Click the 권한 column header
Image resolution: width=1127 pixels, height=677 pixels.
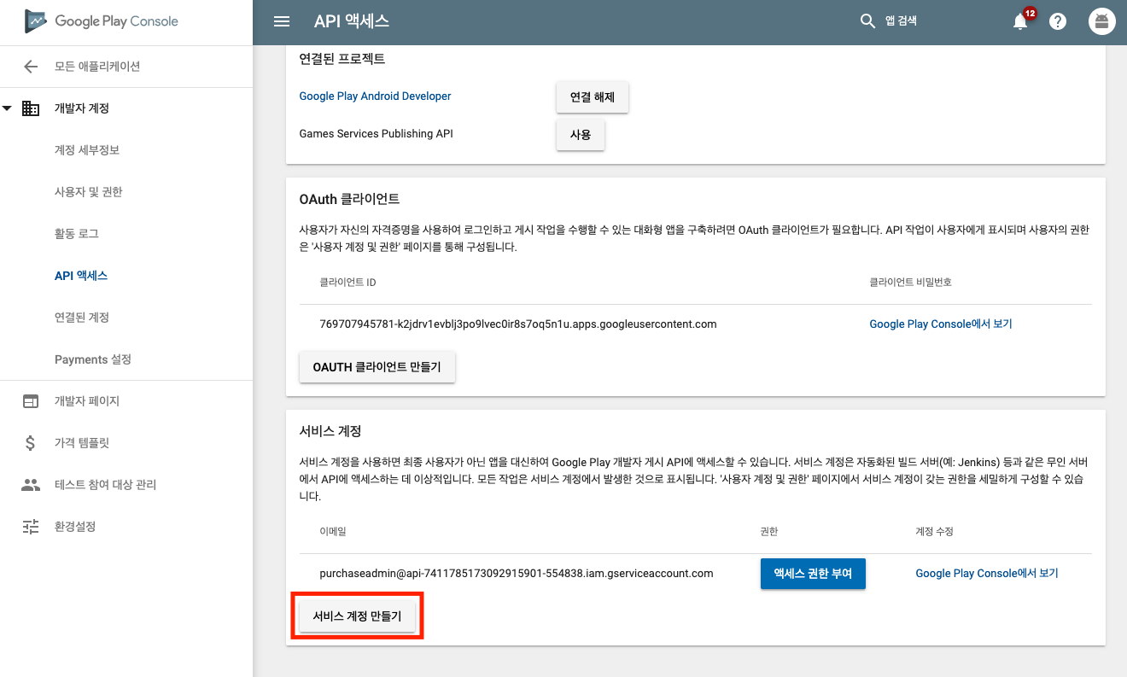(768, 532)
